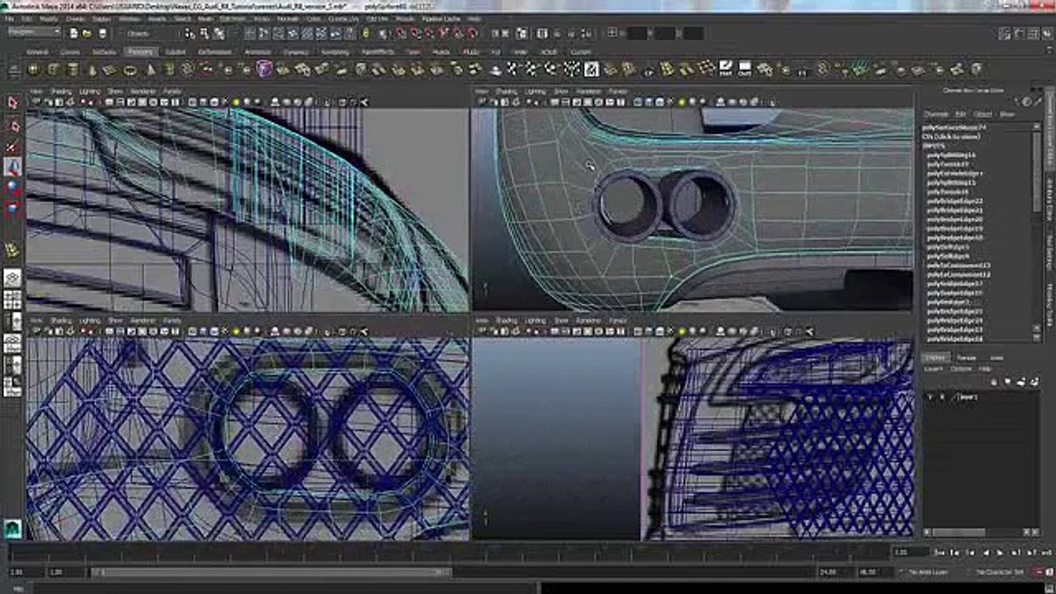Screen dimensions: 1056x594
Task: Open the No Anim Layer dropdown
Action: click(x=927, y=571)
